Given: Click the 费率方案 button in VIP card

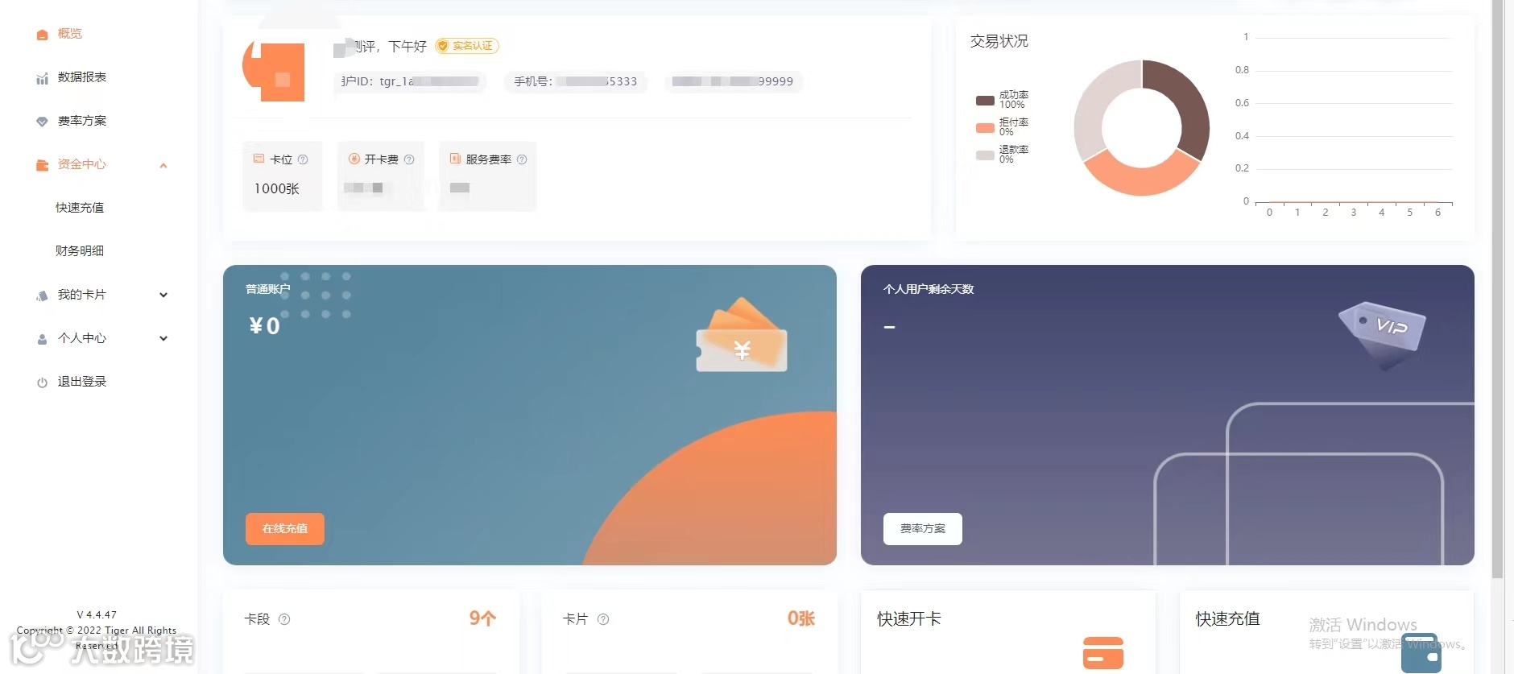Looking at the screenshot, I should click(x=923, y=529).
